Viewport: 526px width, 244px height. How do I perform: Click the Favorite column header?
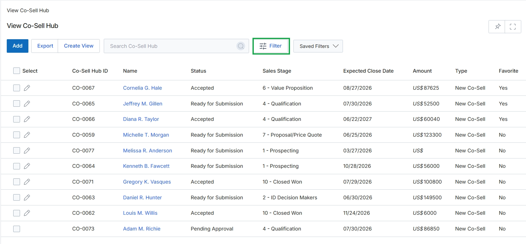click(x=508, y=71)
